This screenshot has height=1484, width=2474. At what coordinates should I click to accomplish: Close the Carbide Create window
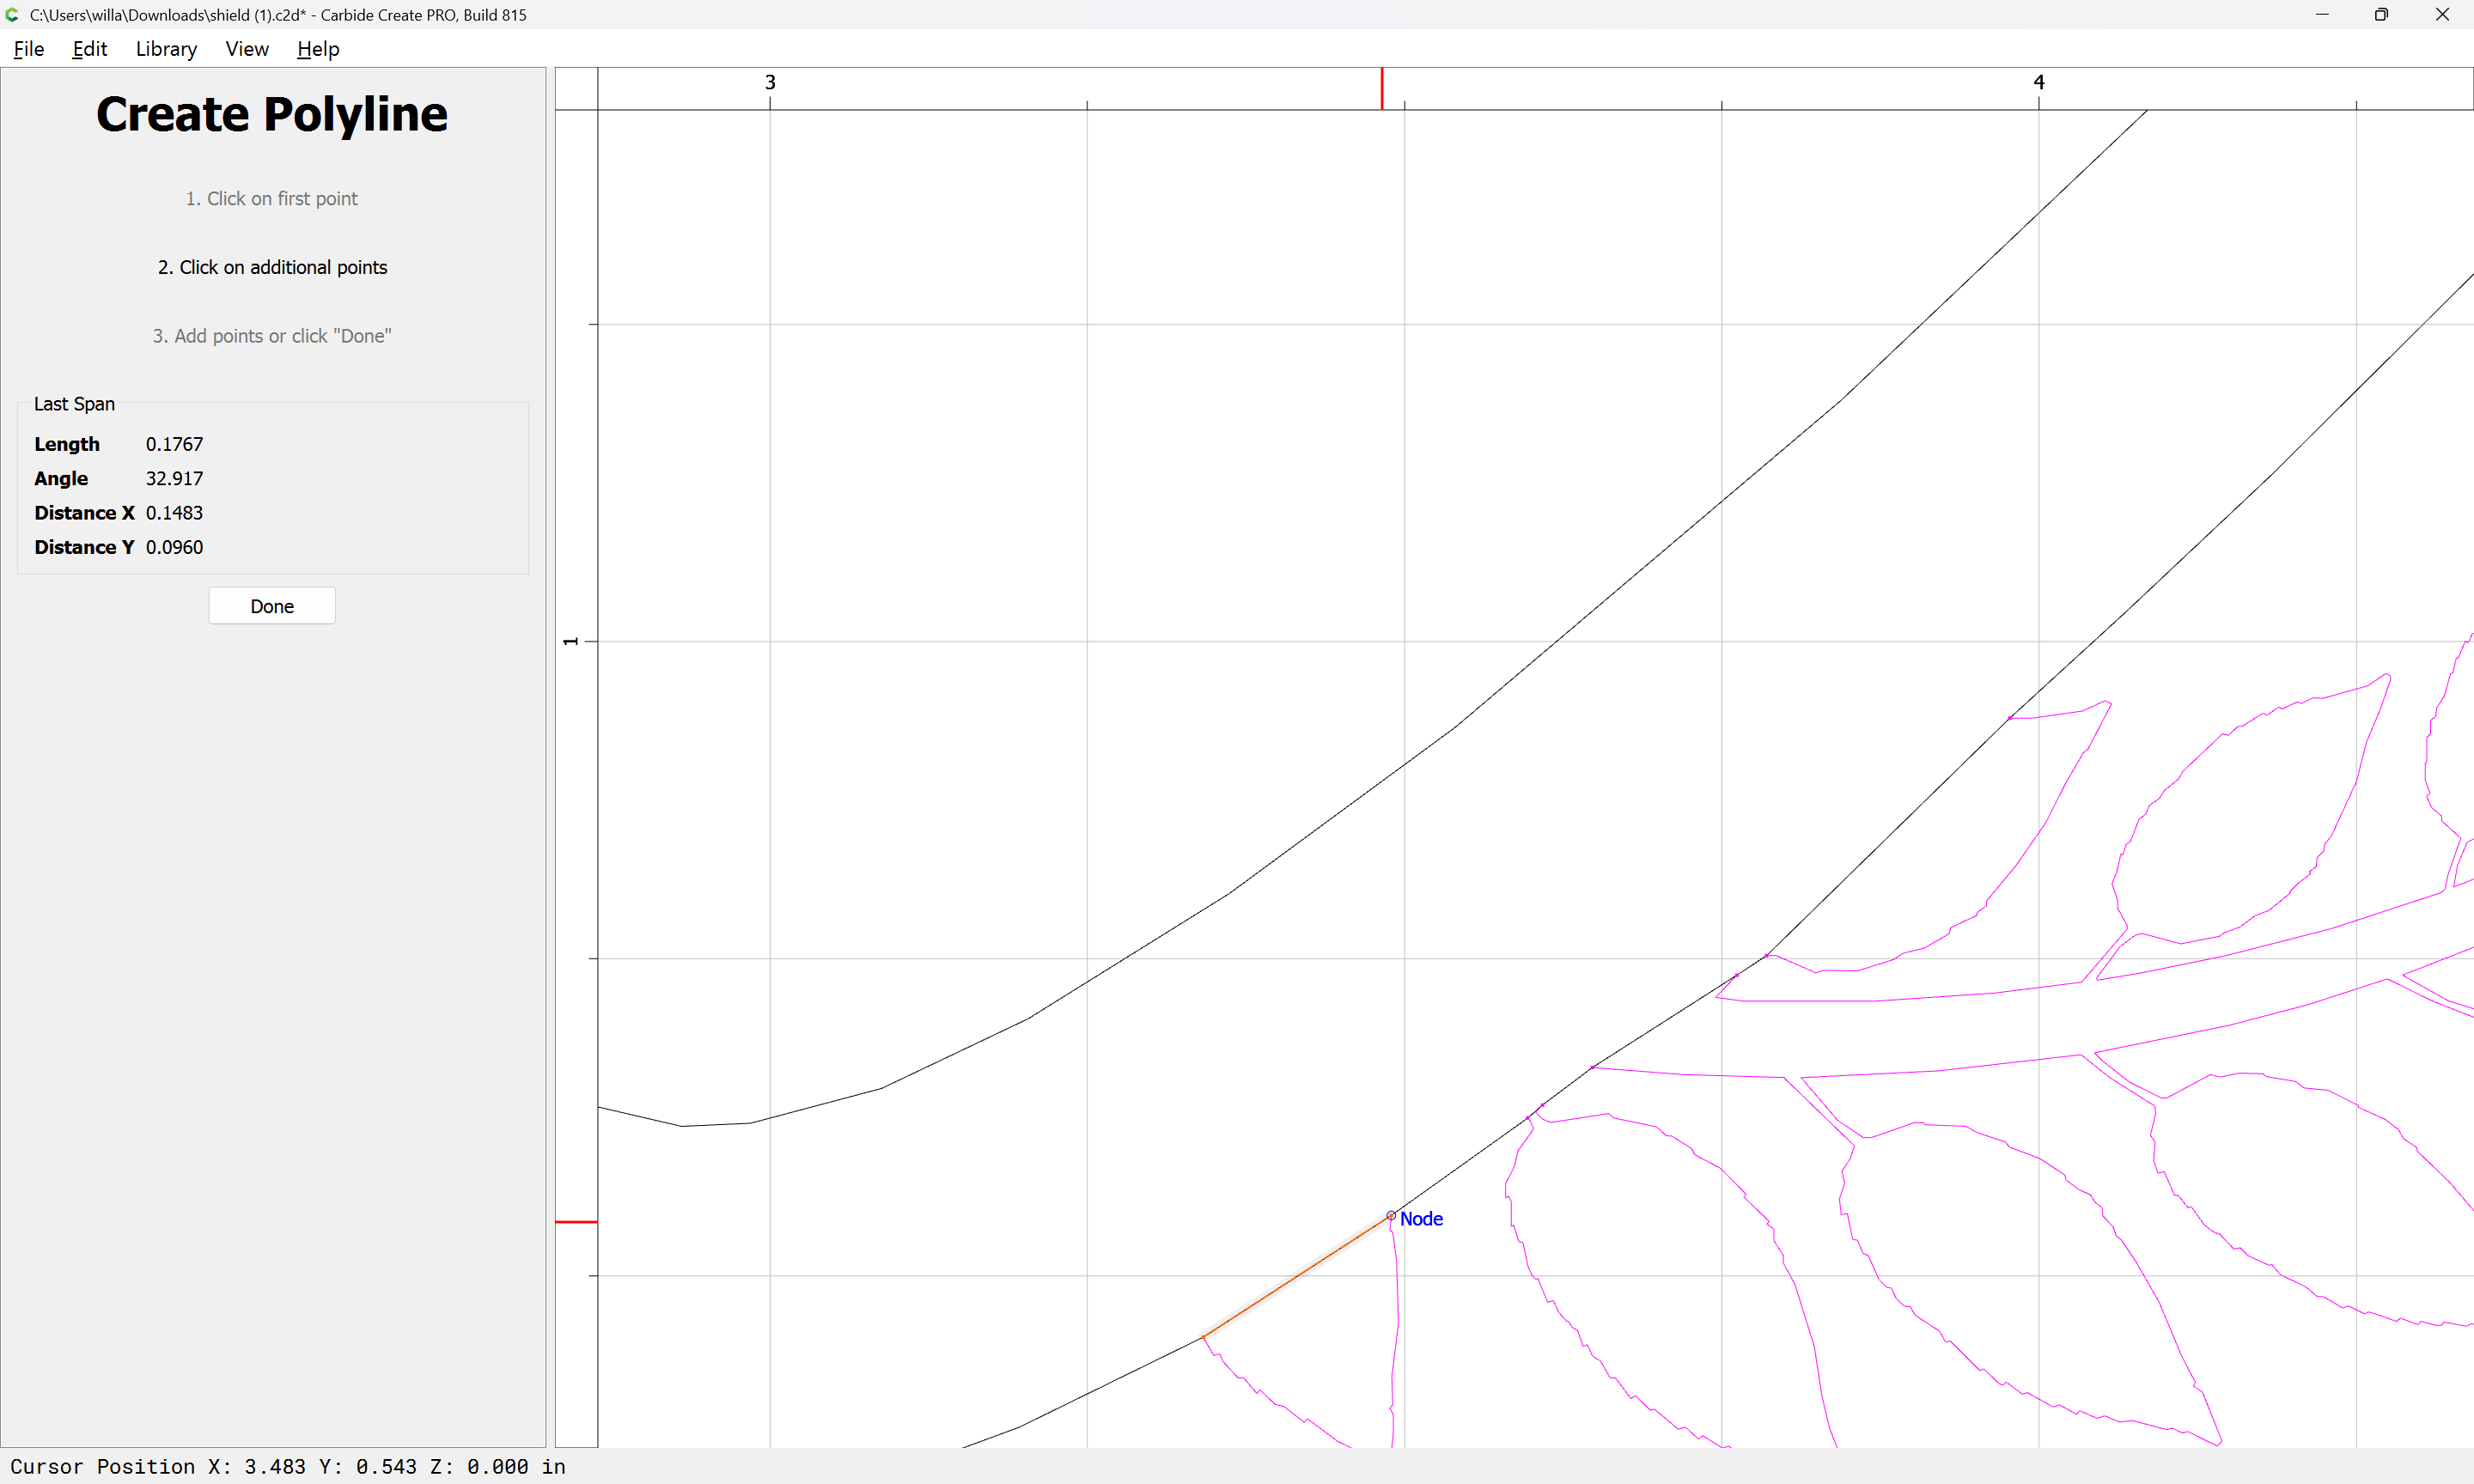(2442, 15)
